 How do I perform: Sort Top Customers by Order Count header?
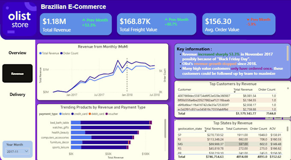point(267,89)
